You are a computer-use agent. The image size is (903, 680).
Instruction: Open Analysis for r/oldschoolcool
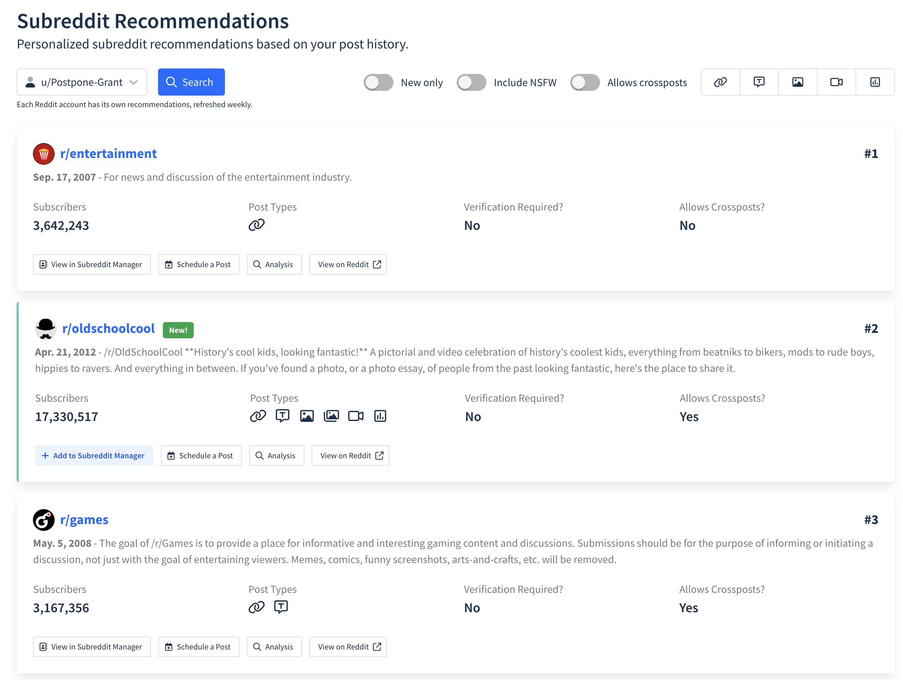click(x=277, y=456)
